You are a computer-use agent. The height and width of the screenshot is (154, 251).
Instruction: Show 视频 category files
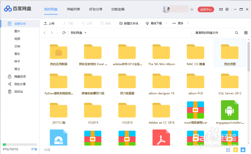17,39
